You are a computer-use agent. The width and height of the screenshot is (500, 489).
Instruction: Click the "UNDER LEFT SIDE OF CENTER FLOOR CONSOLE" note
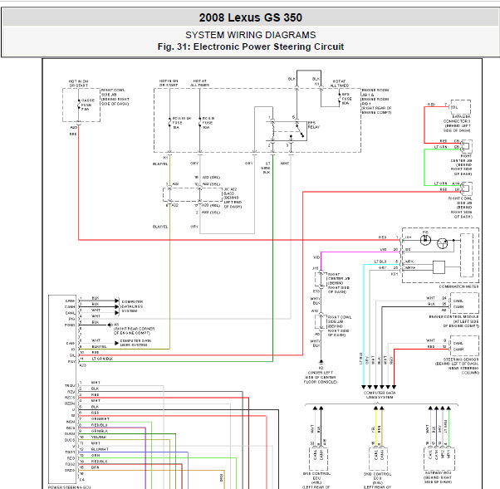point(321,377)
